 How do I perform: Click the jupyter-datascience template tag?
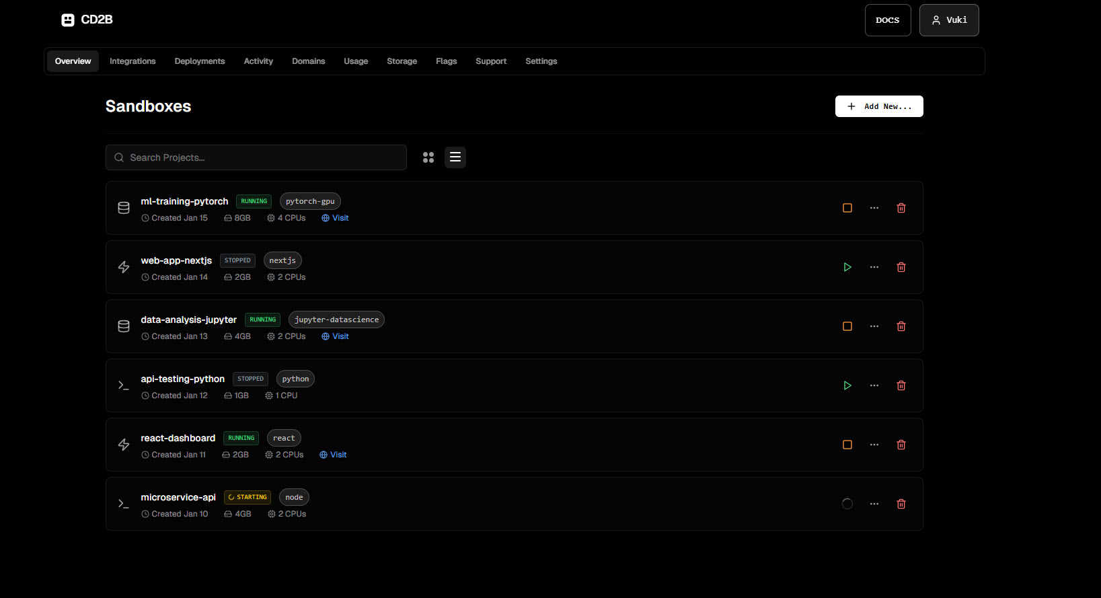pos(336,320)
